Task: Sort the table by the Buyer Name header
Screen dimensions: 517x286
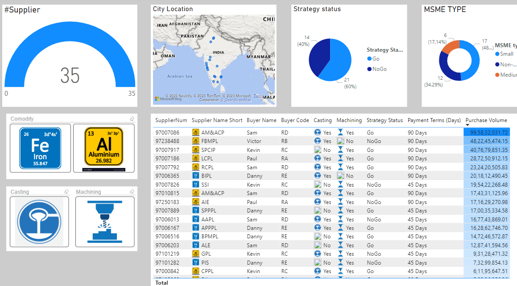Action: click(x=261, y=120)
